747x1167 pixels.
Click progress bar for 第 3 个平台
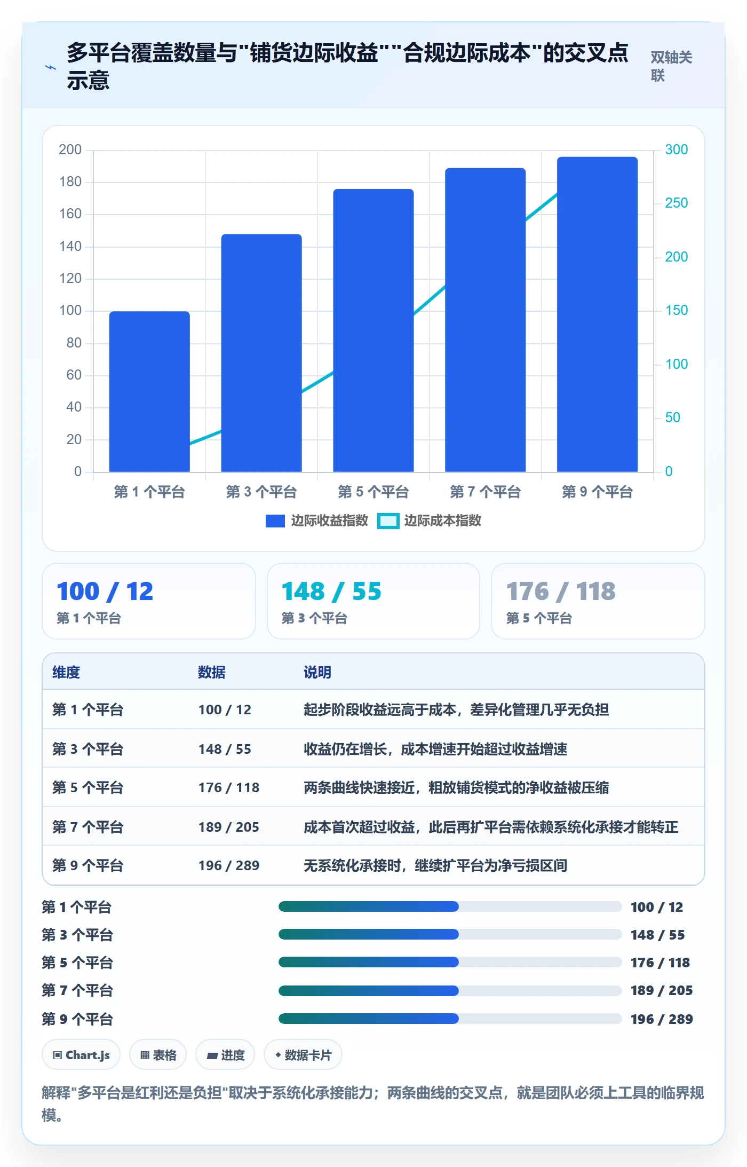[450, 934]
